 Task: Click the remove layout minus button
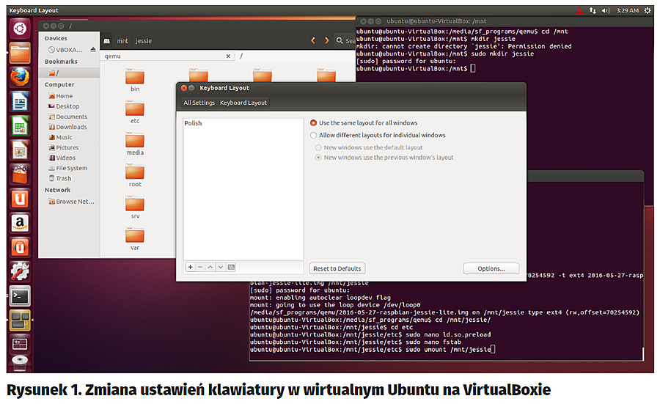pos(200,268)
